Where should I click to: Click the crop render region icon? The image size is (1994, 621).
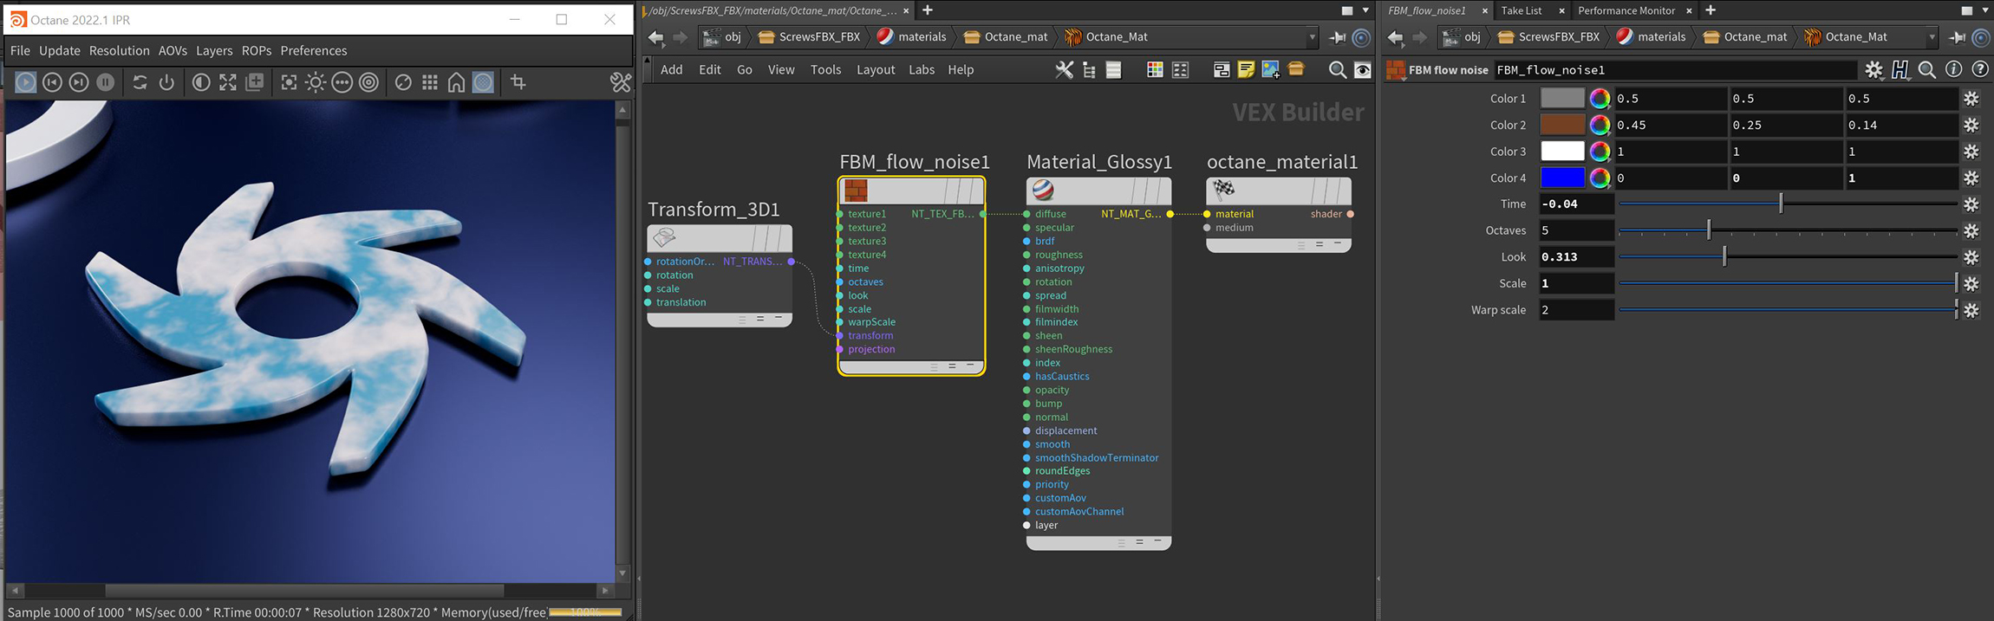coord(518,82)
